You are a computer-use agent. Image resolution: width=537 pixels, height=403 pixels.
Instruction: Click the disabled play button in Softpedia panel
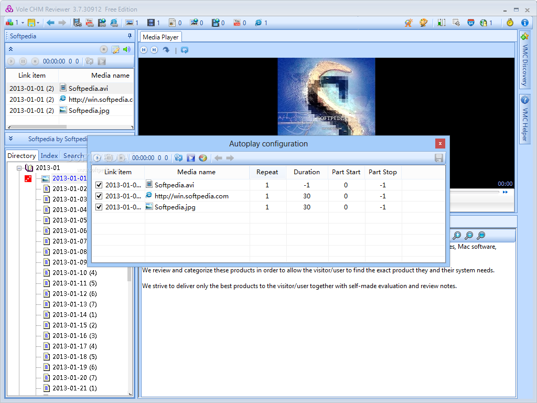(x=12, y=61)
